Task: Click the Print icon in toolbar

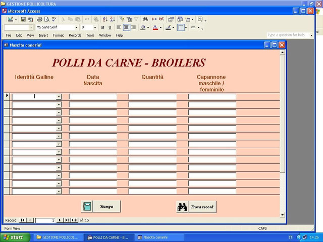Action: point(39,19)
